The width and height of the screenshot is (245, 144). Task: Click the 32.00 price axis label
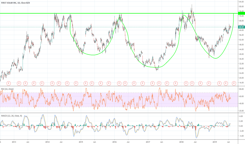[x=241, y=64]
